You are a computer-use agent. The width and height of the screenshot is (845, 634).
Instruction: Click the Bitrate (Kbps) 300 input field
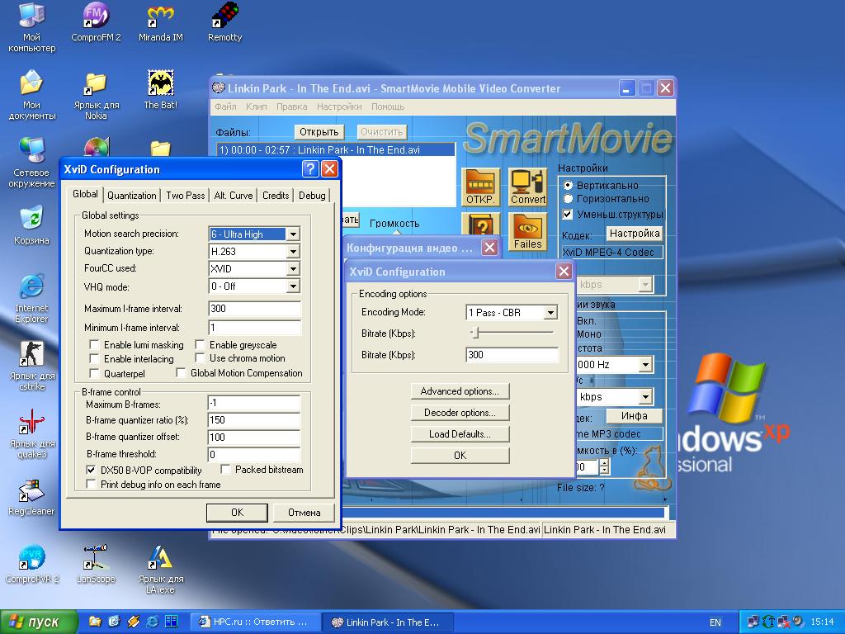[x=512, y=355]
